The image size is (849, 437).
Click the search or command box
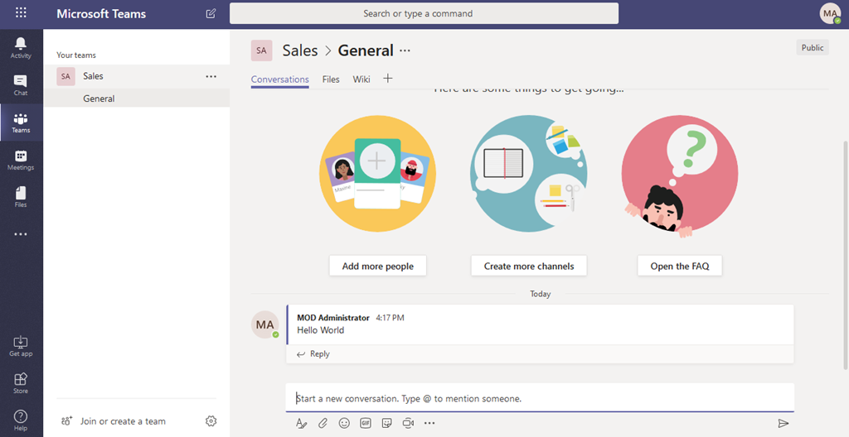424,13
